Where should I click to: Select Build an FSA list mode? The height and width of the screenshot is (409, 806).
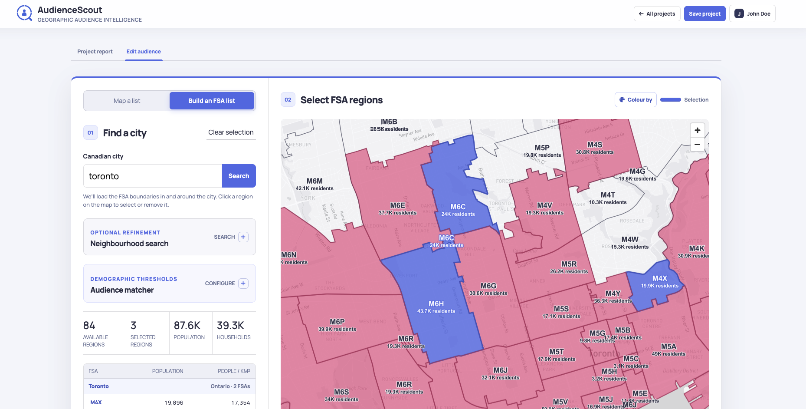click(x=212, y=101)
